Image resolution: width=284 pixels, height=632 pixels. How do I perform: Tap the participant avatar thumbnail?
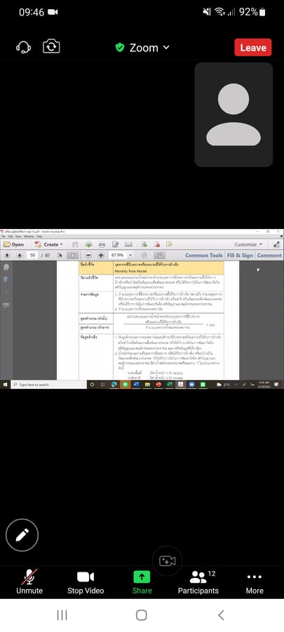tap(234, 114)
